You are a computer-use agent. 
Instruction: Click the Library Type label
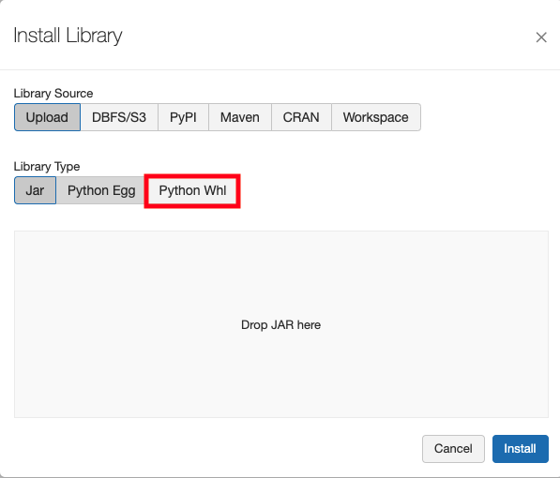point(47,166)
